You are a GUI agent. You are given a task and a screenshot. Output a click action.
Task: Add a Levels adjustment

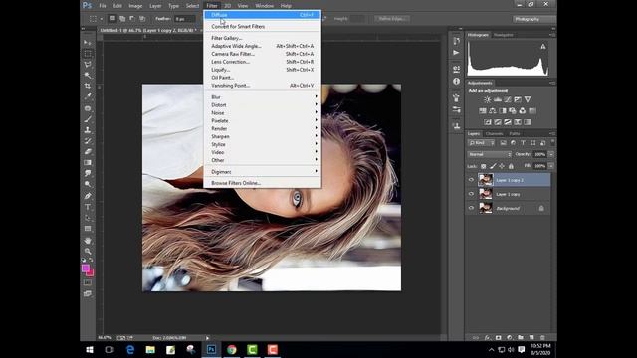point(498,99)
